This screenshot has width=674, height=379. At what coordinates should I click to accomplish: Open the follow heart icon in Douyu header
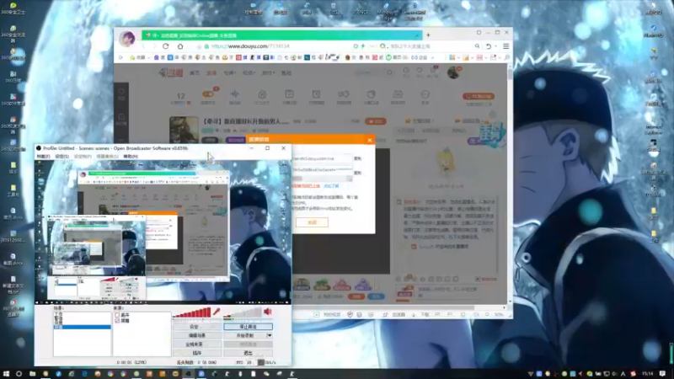coord(419,72)
